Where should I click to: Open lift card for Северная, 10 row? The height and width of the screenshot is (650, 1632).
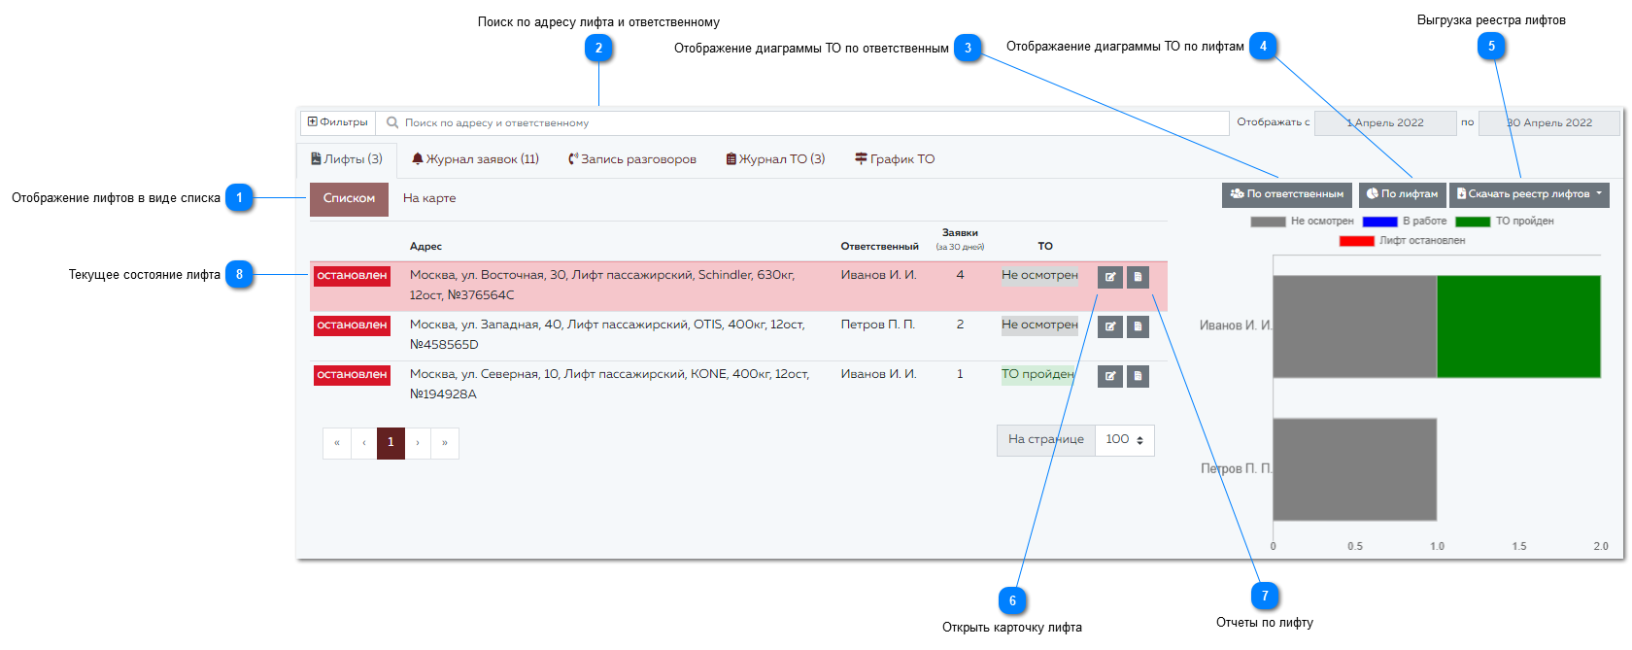click(1110, 376)
